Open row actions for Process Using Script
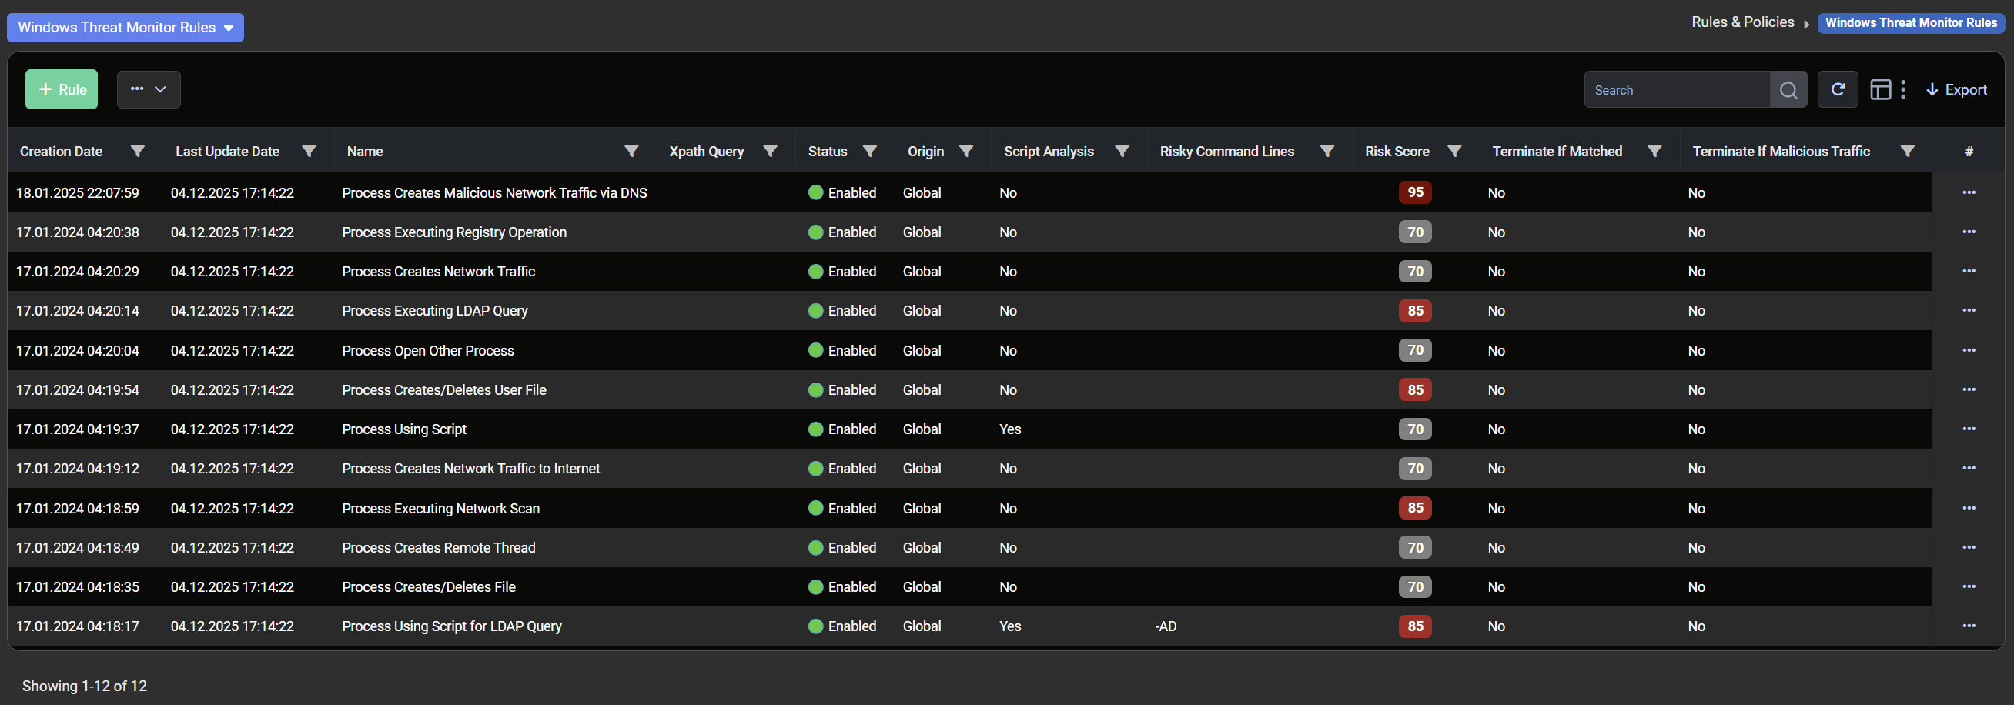Viewport: 2014px width, 705px height. [1968, 429]
